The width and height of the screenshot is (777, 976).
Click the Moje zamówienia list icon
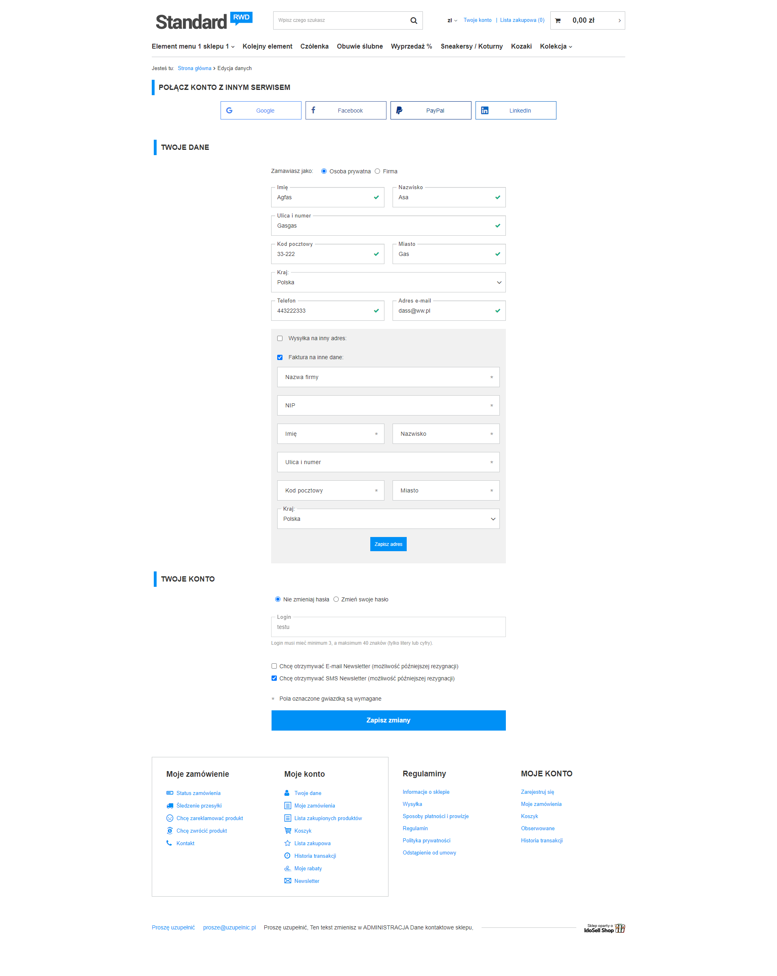tap(288, 806)
